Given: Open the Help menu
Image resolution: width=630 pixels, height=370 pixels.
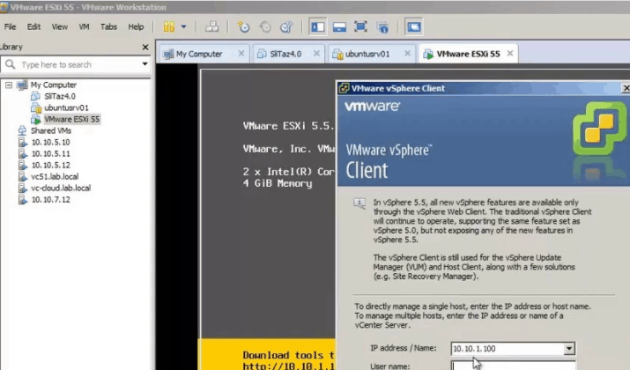Looking at the screenshot, I should 136,27.
